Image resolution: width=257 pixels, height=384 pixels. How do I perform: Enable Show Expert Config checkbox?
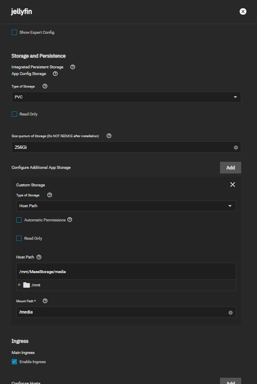15,32
